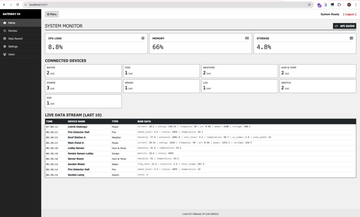This screenshot has width=360, height=217.
Task: Click the Memory card icon
Action: pyautogui.click(x=247, y=38)
